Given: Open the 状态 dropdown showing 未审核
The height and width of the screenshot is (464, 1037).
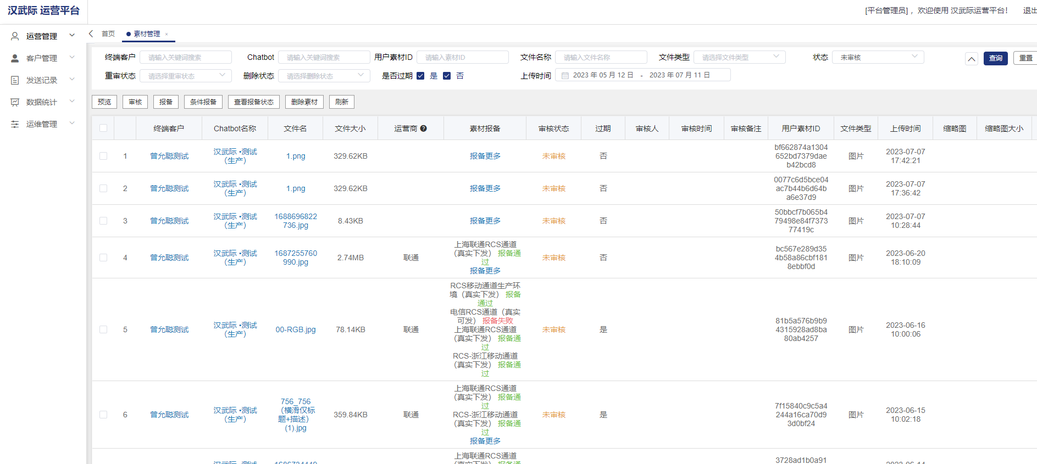Looking at the screenshot, I should coord(878,57).
